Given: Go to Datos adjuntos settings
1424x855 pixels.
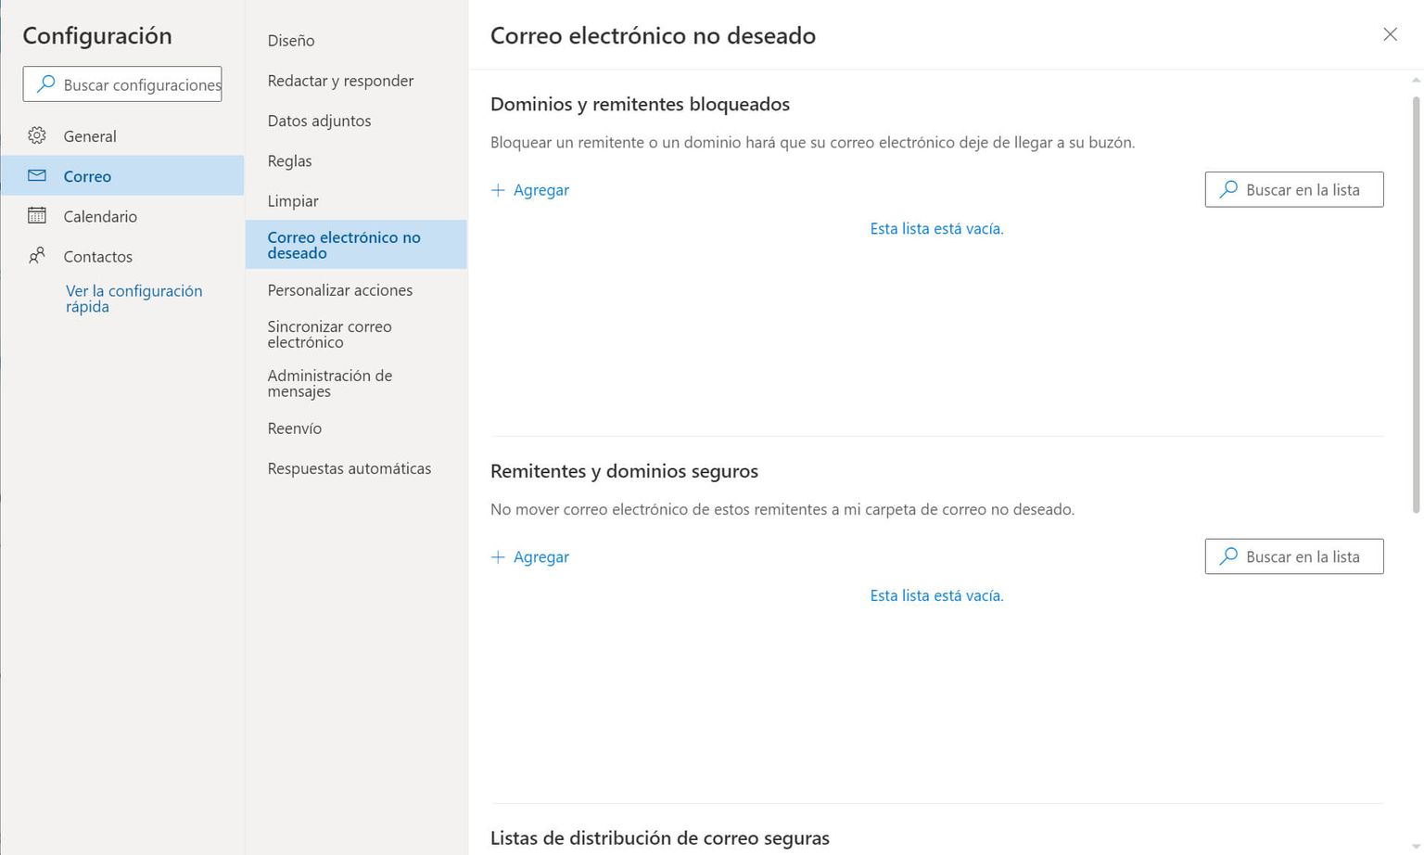Looking at the screenshot, I should (x=356, y=121).
